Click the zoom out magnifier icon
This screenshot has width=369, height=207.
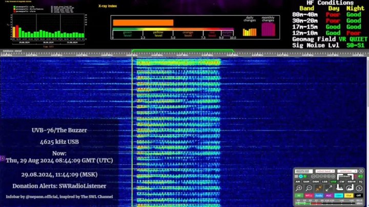(x=309, y=188)
